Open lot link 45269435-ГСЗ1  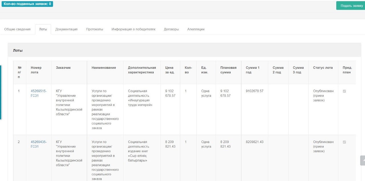(x=38, y=144)
